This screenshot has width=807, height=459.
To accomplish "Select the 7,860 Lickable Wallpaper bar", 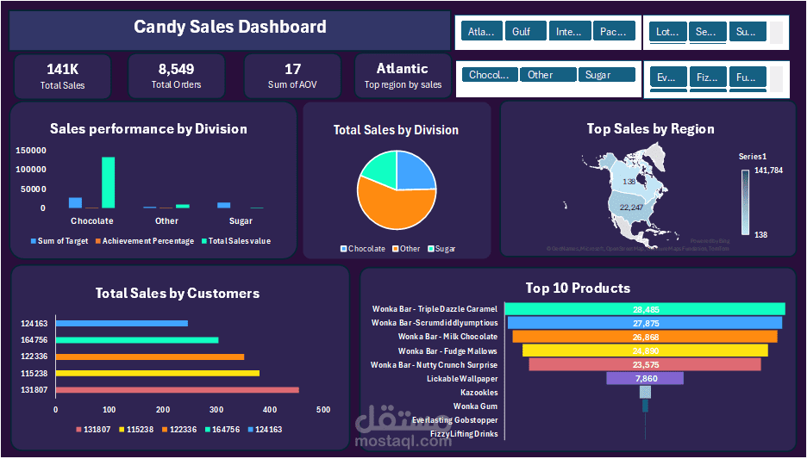I will pos(645,378).
